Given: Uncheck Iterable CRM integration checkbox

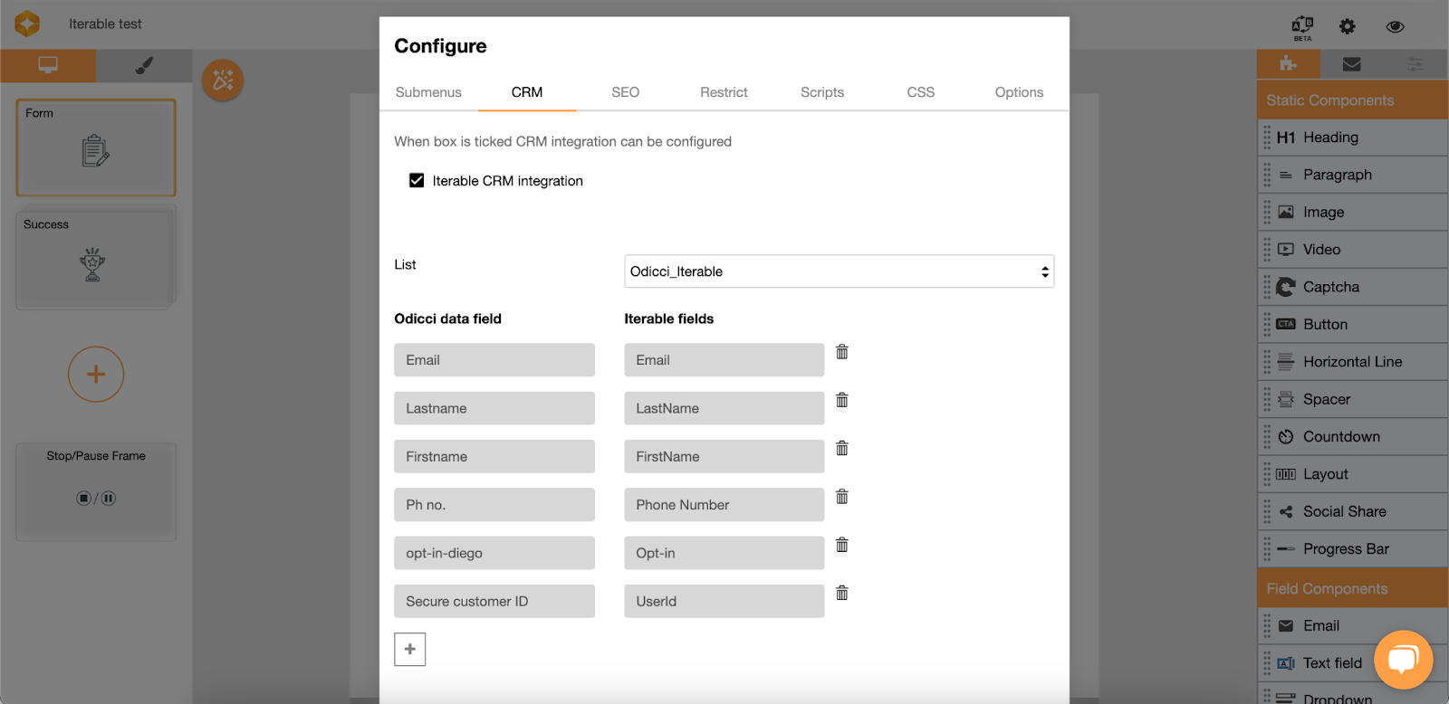Looking at the screenshot, I should pos(417,181).
